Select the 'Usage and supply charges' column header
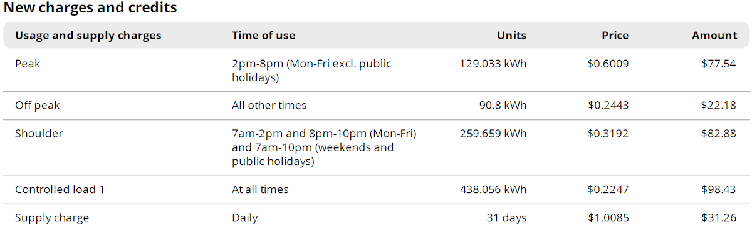Viewport: 752px width, 233px height. tap(88, 36)
